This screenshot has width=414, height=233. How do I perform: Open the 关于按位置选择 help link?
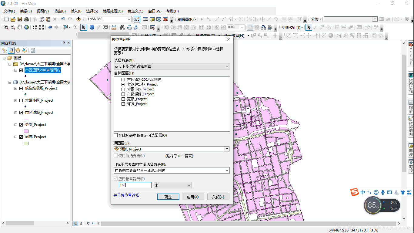pyautogui.click(x=126, y=195)
